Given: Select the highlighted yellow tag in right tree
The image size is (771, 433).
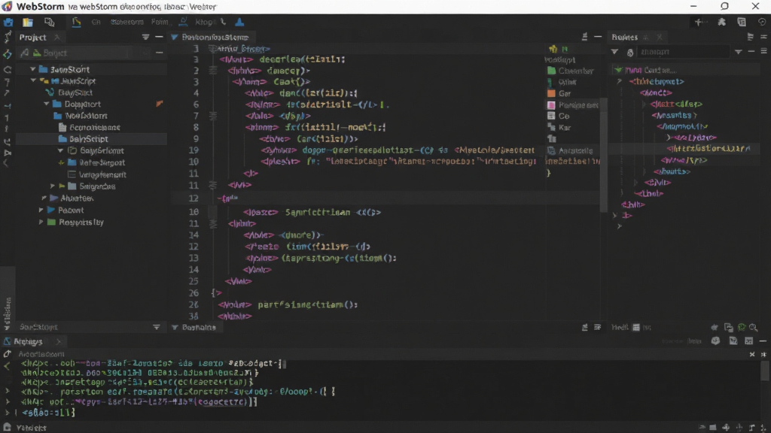Looking at the screenshot, I should 708,149.
